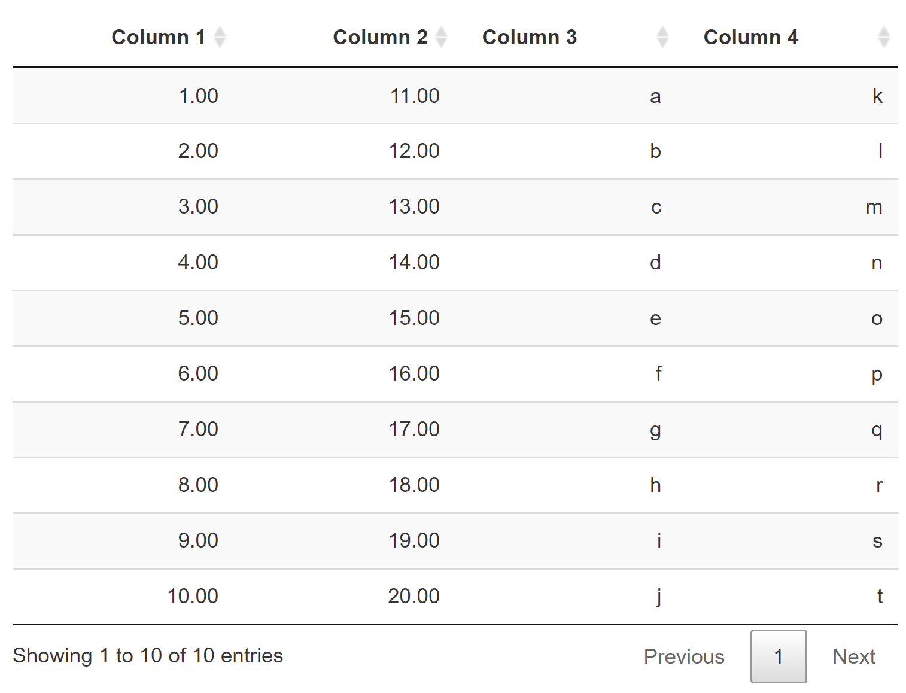The image size is (906, 693).
Task: Click the 10.00 cell in last row
Action: (x=193, y=596)
